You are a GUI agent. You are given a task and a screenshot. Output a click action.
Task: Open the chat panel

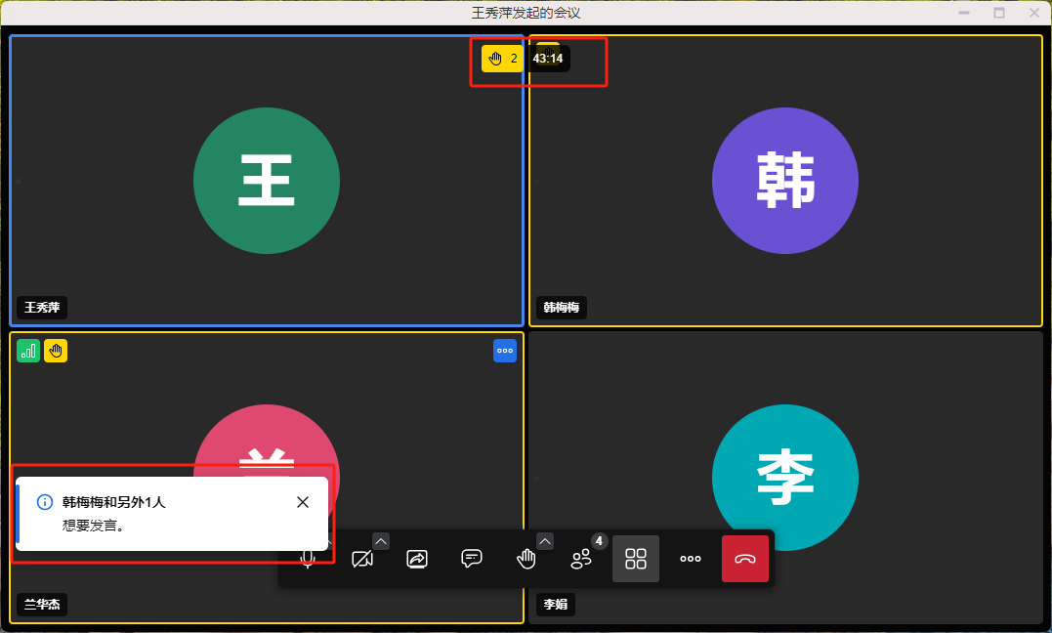(472, 559)
